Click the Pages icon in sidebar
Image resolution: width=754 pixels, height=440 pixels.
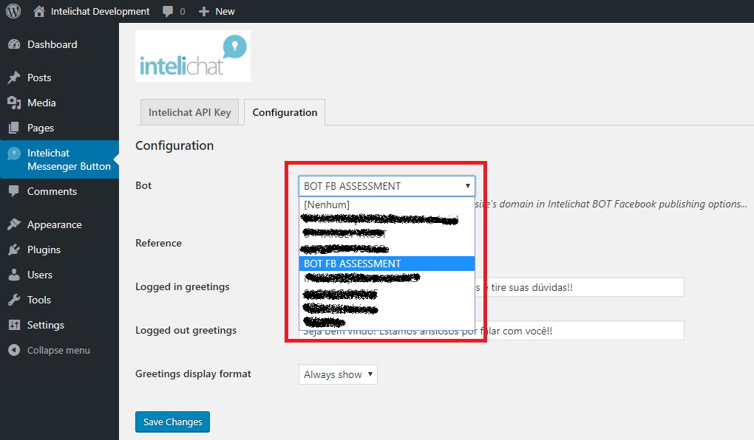(x=14, y=128)
